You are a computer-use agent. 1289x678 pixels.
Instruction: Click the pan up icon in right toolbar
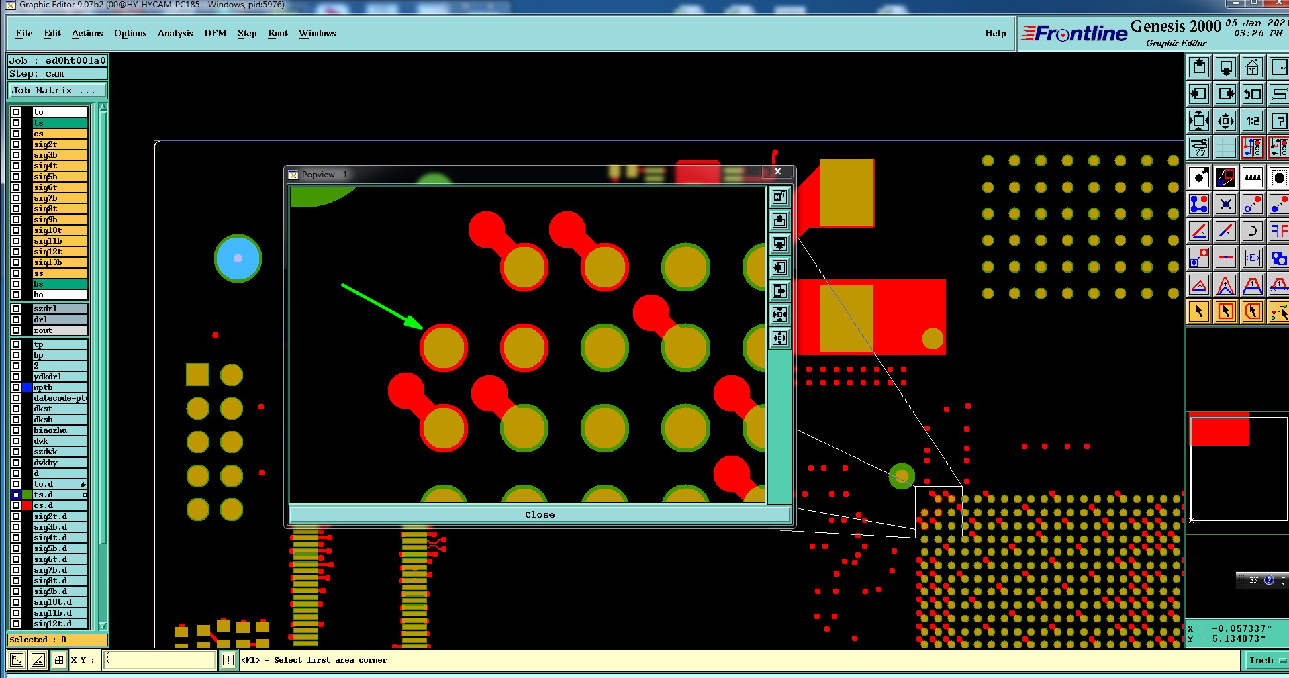[1199, 67]
